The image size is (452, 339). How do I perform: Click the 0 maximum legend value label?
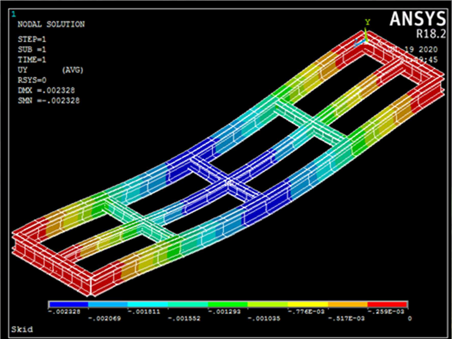[x=408, y=319]
